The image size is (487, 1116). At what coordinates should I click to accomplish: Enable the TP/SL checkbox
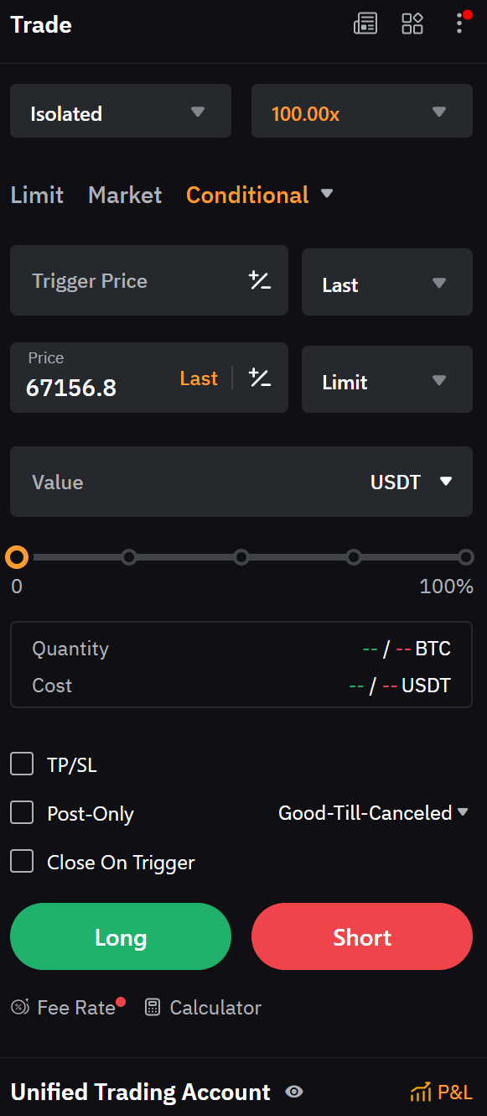pyautogui.click(x=22, y=764)
